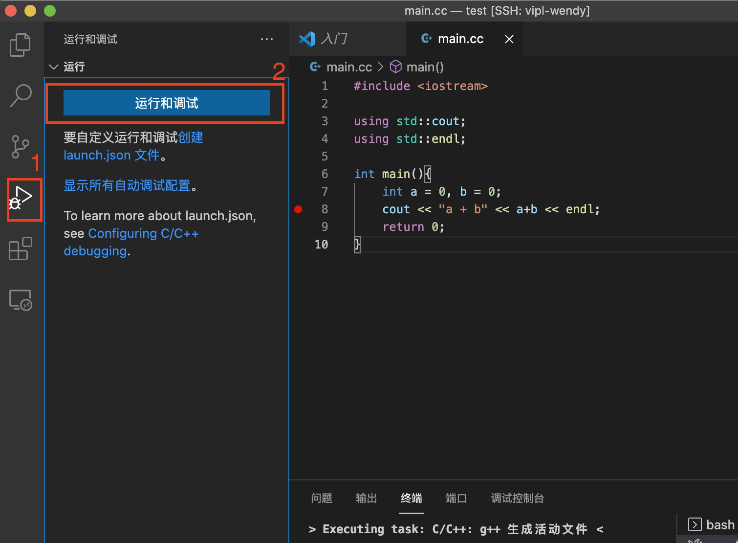
Task: Open the Source Control view
Action: (x=20, y=147)
